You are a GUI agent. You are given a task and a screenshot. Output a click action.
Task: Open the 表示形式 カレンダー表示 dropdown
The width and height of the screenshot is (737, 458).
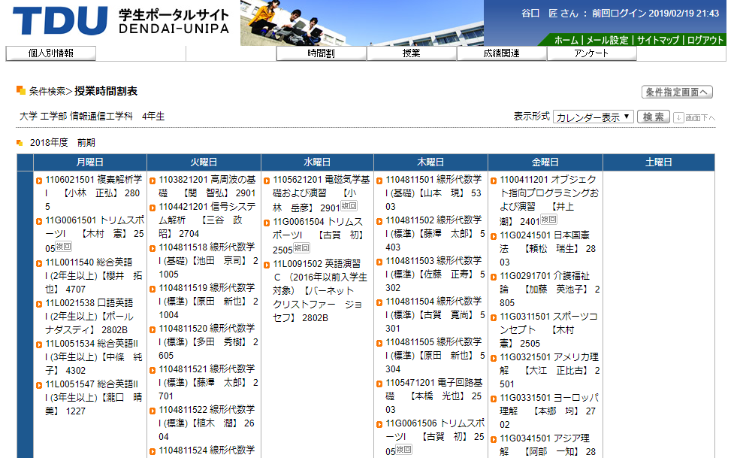(594, 117)
